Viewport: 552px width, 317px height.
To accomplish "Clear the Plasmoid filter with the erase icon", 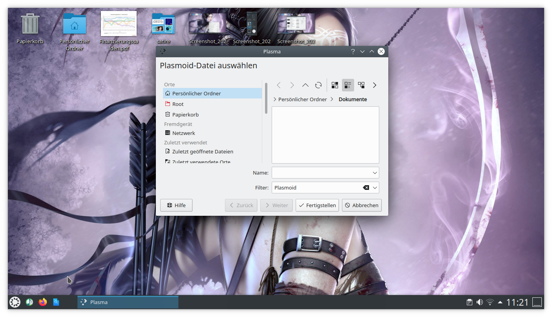I will coord(366,188).
